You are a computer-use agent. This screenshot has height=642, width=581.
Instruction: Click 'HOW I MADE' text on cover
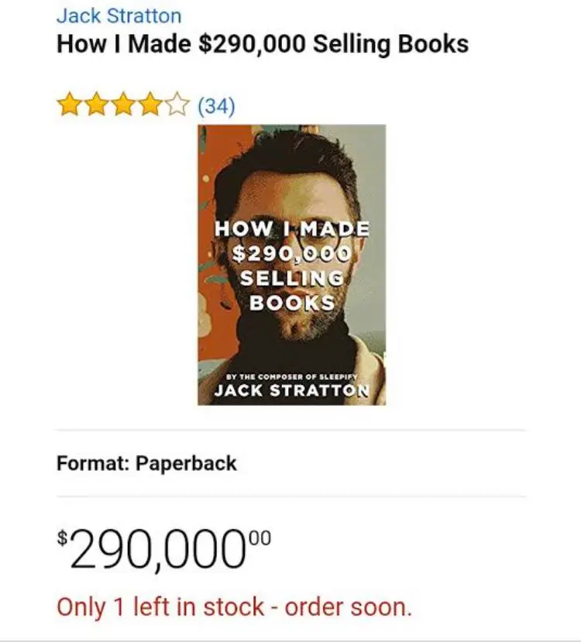(x=291, y=228)
